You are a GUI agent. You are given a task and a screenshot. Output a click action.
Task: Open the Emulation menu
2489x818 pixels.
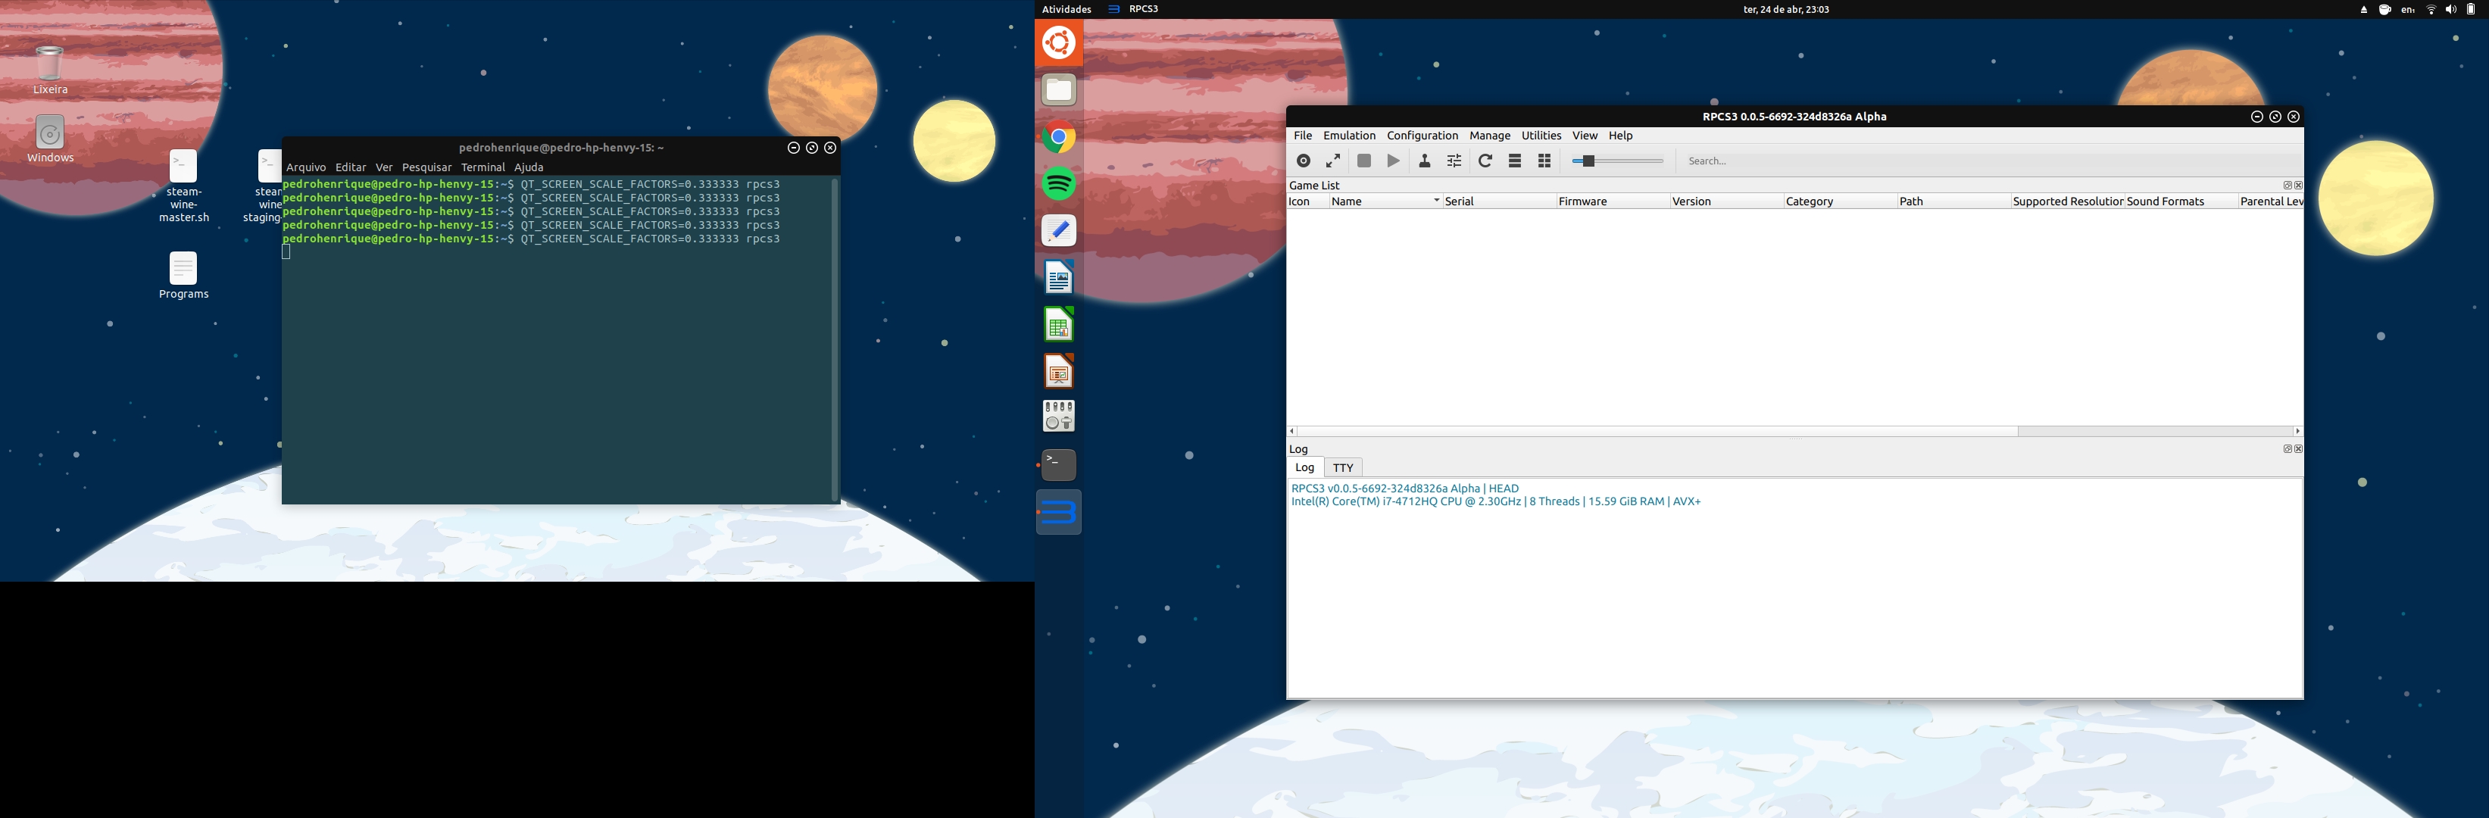click(1349, 136)
